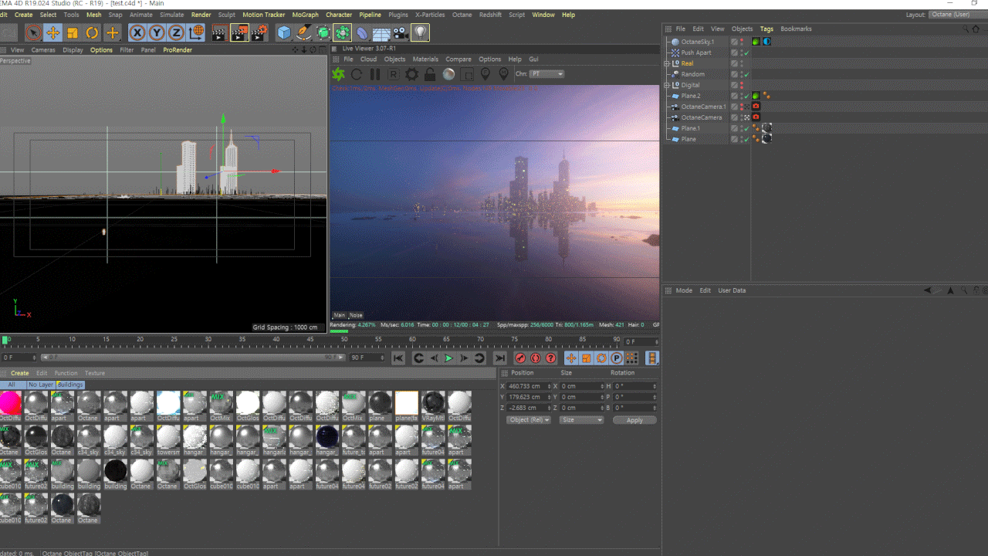Screen dimensions: 988x556
Task: Click the Octane logo render start icon
Action: 338,74
